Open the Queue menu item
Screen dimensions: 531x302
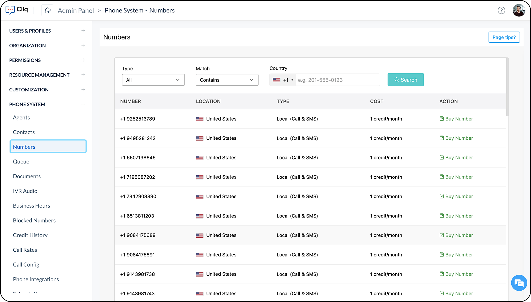[21, 162]
